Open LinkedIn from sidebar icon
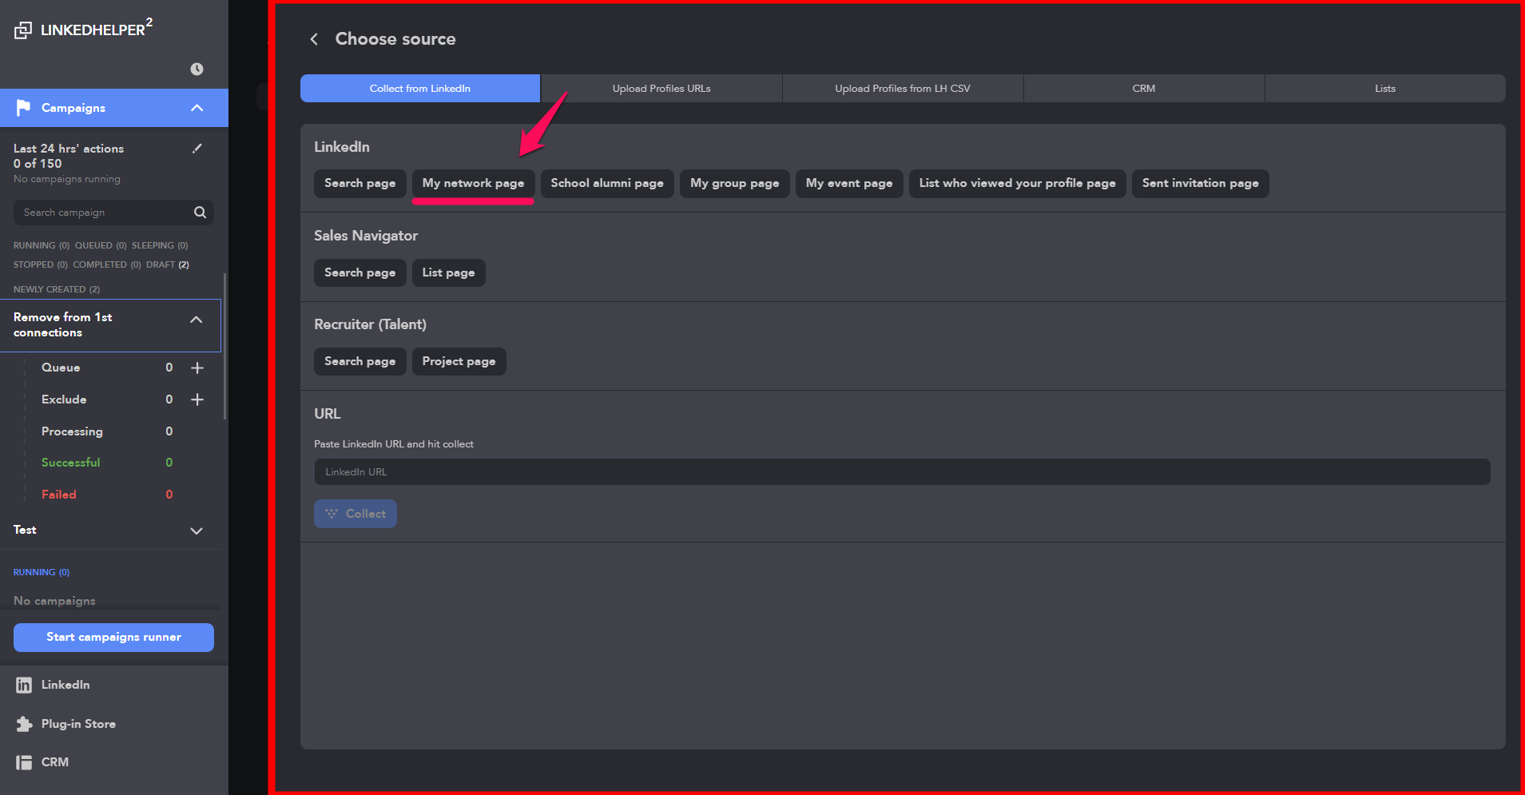 24,686
